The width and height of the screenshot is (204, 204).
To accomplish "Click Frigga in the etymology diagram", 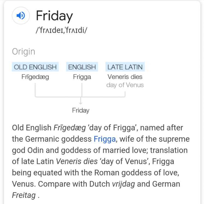I will coord(82,77).
